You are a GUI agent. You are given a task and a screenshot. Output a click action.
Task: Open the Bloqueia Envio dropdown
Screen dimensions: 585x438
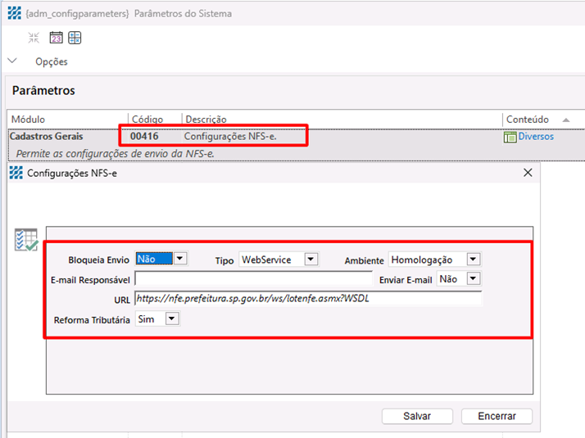tap(180, 259)
